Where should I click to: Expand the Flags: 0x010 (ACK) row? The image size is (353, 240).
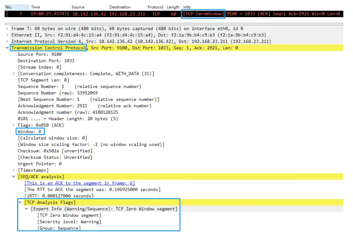[14, 125]
